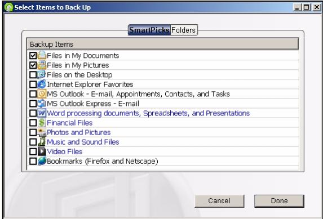Viewport: 323px width, 219px height.
Task: Close the Select Items to Back Up window
Action: pos(316,7)
